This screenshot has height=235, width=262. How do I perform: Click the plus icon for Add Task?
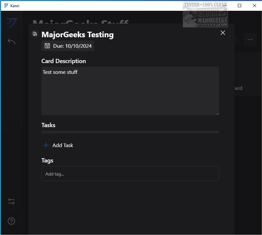(x=46, y=145)
